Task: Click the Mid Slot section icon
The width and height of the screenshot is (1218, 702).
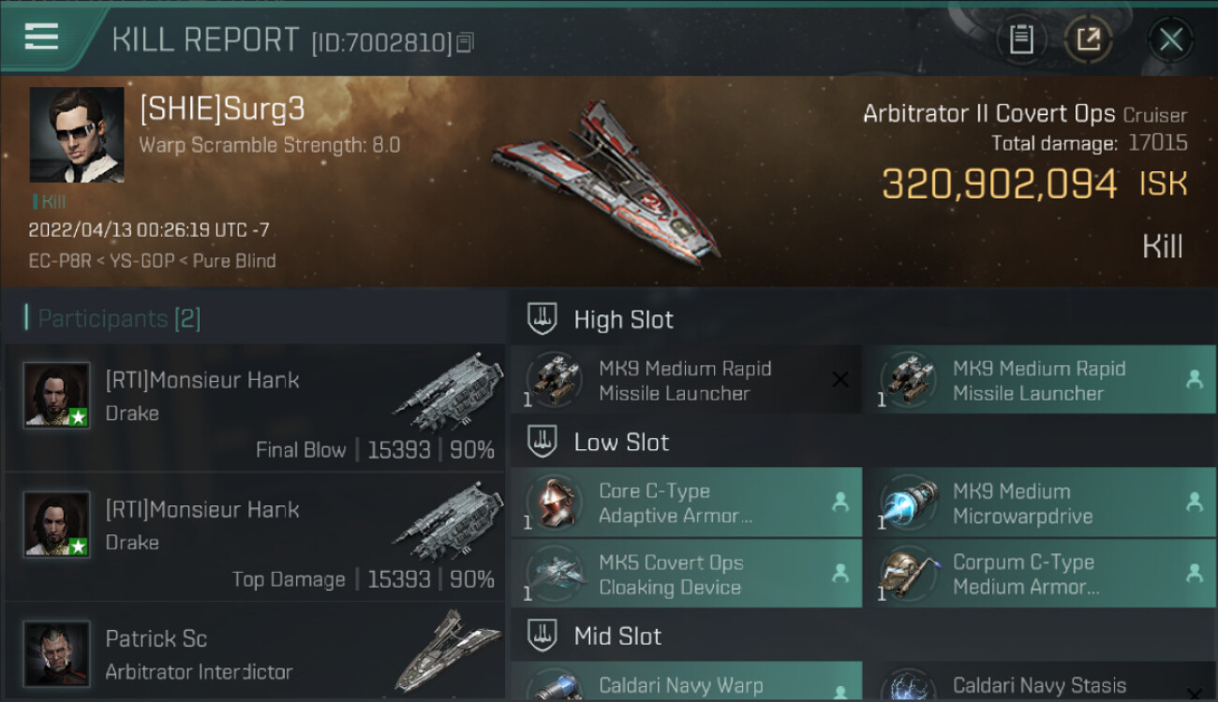Action: 542,636
